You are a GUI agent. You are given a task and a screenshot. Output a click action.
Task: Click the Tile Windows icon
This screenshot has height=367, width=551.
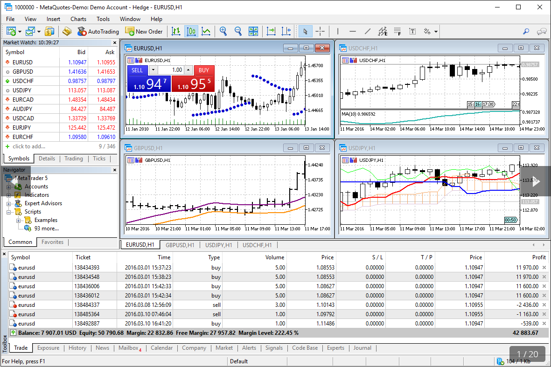pos(253,31)
